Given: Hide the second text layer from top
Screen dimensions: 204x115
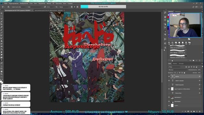Looking at the screenshot, I should (x=169, y=81).
